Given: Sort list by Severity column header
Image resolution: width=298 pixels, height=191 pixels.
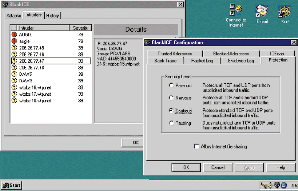Looking at the screenshot, I should point(81,28).
